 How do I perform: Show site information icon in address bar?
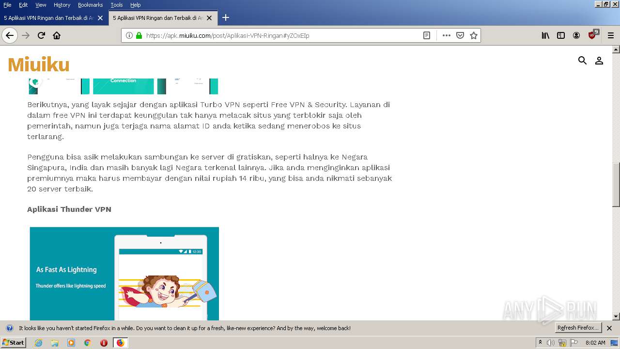(x=129, y=35)
